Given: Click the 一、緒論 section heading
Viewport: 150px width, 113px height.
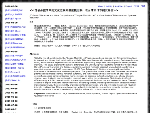Looking at the screenshot, I should click(x=33, y=104).
